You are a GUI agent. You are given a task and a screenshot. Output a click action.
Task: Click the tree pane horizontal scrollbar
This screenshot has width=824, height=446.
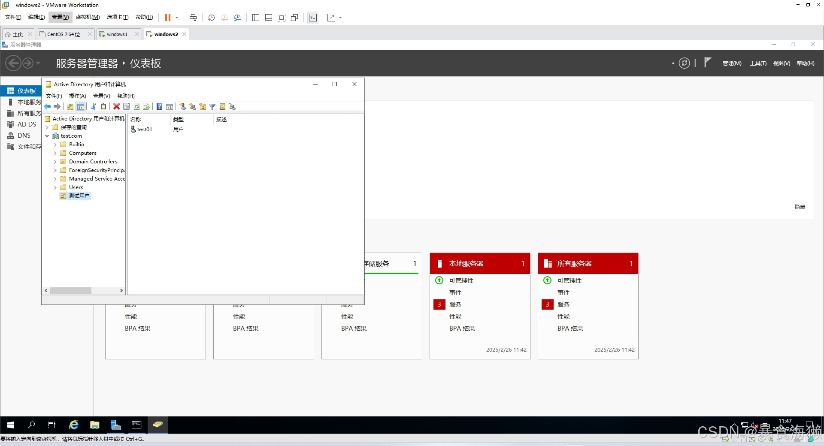[x=70, y=290]
